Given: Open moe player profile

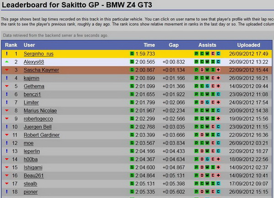Looking at the screenshot, I should coord(28,143).
